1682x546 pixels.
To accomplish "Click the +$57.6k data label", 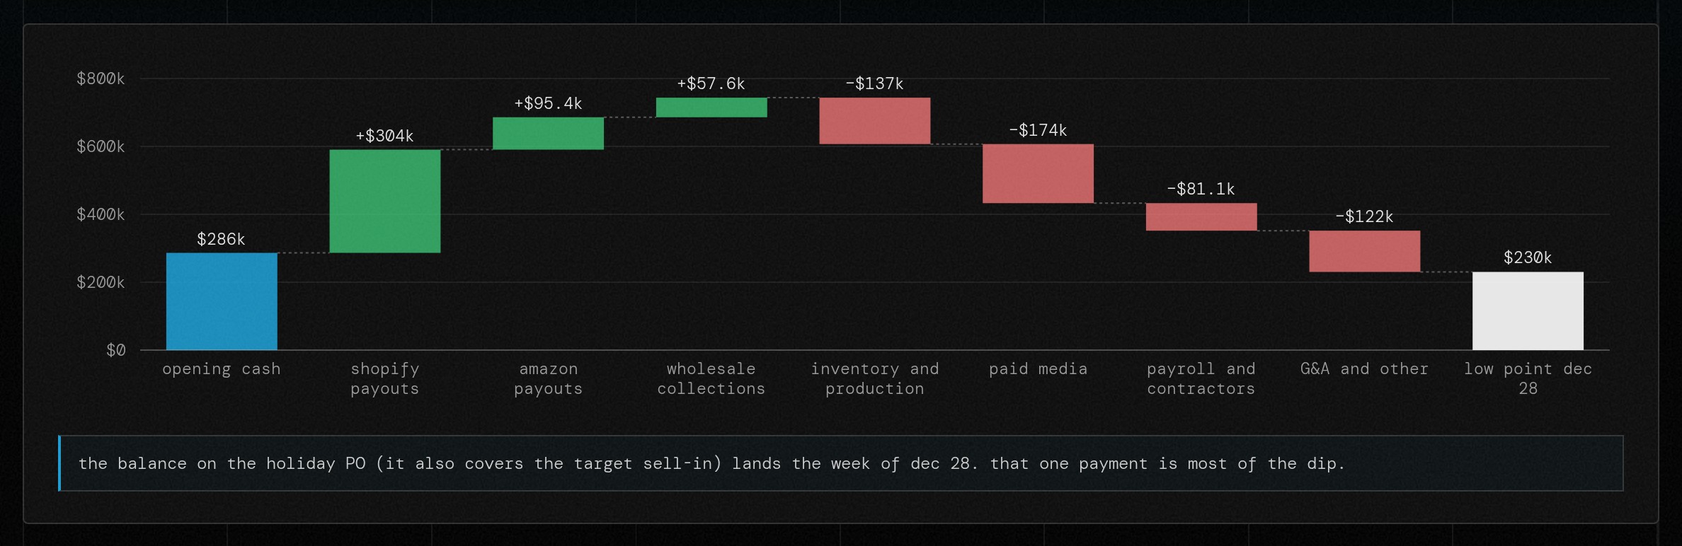I will click(x=711, y=83).
